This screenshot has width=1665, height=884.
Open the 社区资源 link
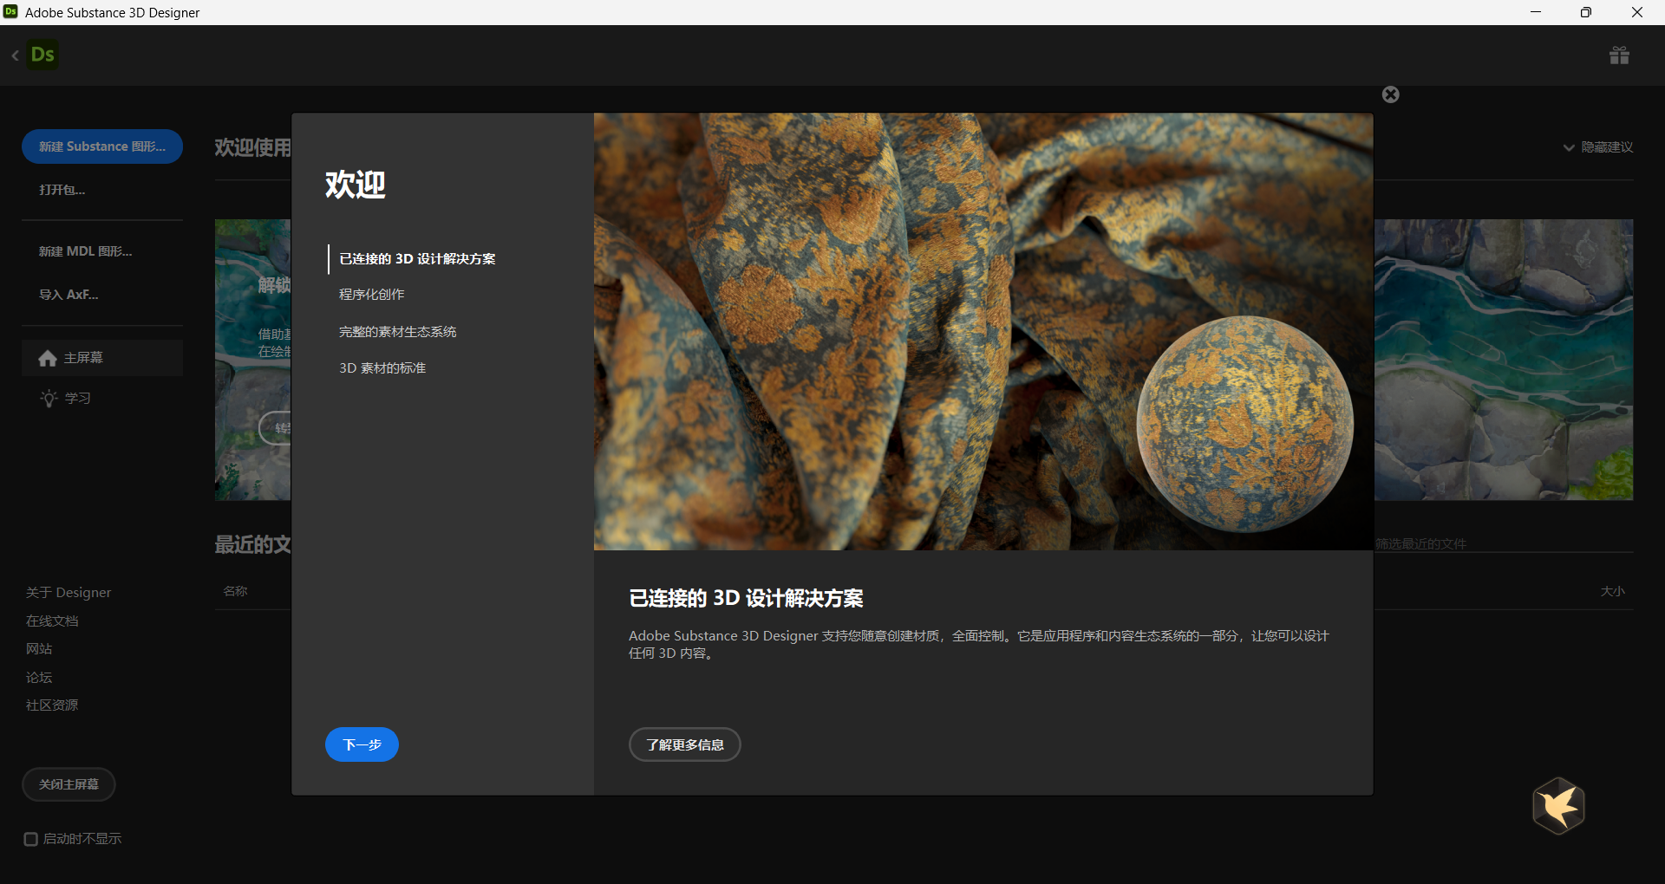pyautogui.click(x=52, y=705)
